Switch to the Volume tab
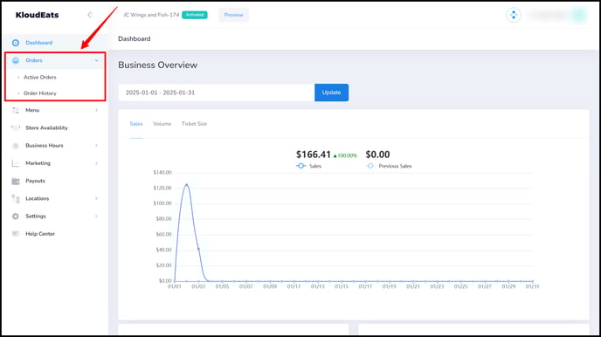 (x=162, y=124)
